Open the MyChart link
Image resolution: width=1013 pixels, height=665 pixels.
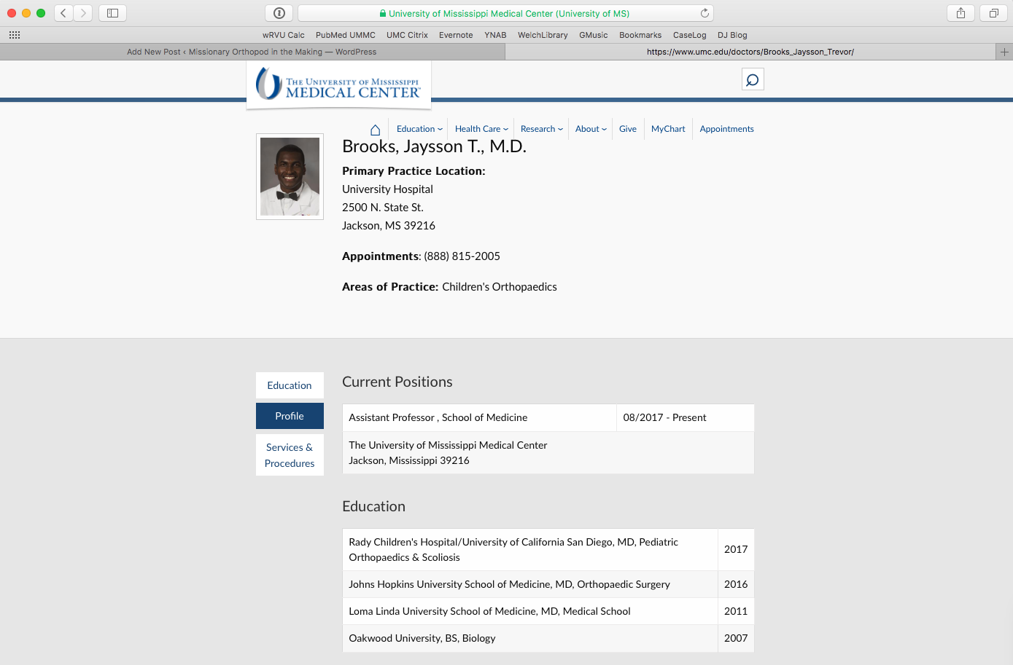click(x=668, y=129)
